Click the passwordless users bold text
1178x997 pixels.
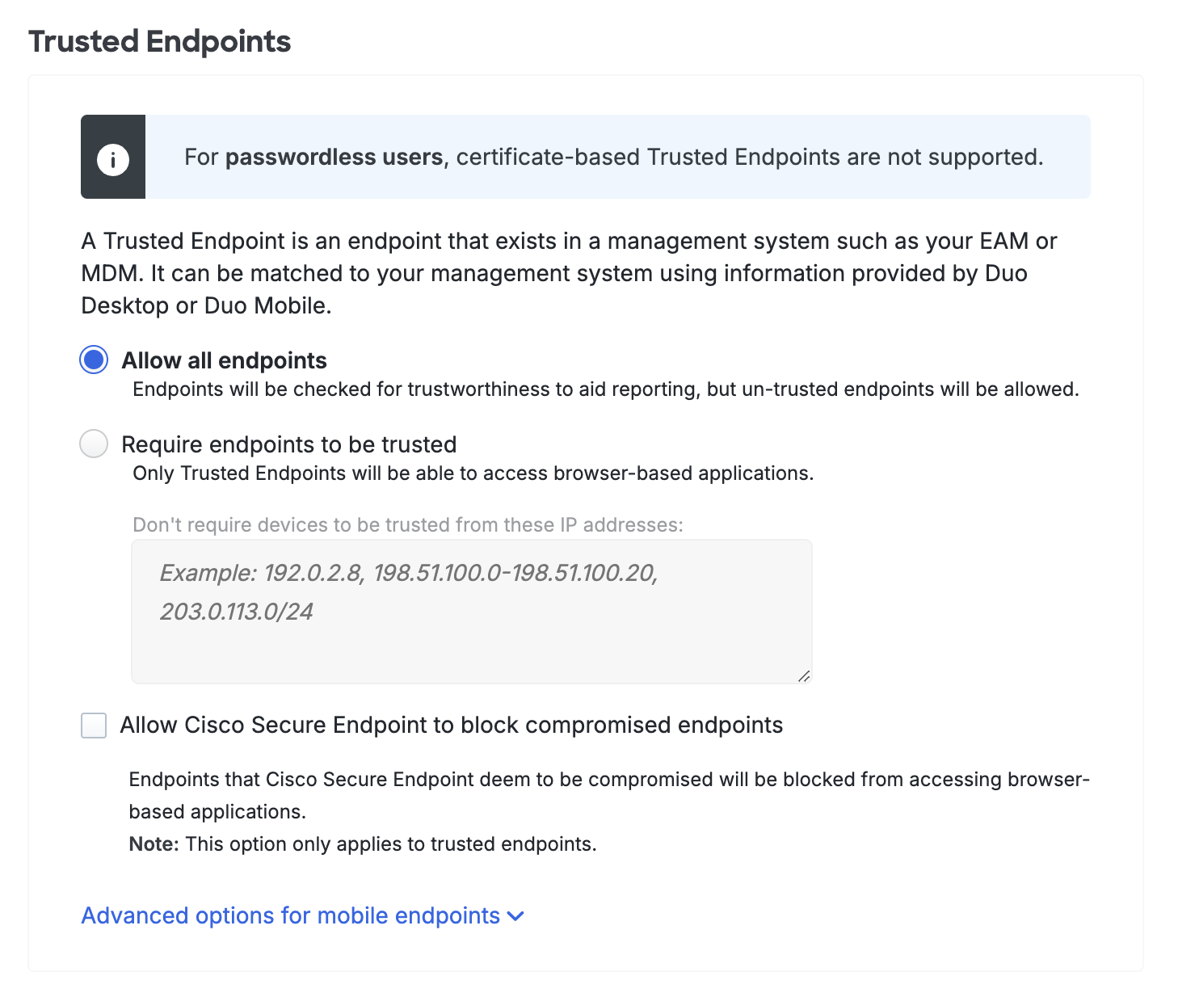334,157
